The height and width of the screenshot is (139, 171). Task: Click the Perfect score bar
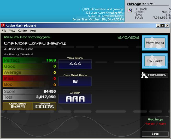[x=30, y=60]
